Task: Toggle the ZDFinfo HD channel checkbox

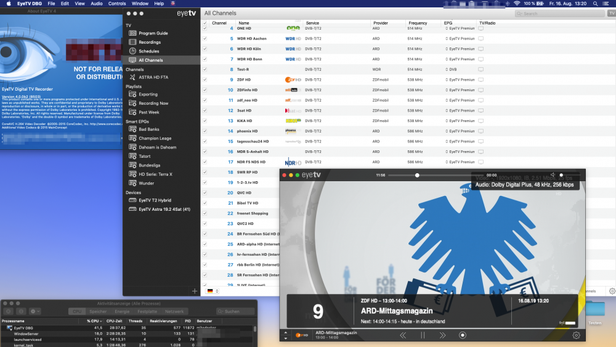Action: point(205,90)
